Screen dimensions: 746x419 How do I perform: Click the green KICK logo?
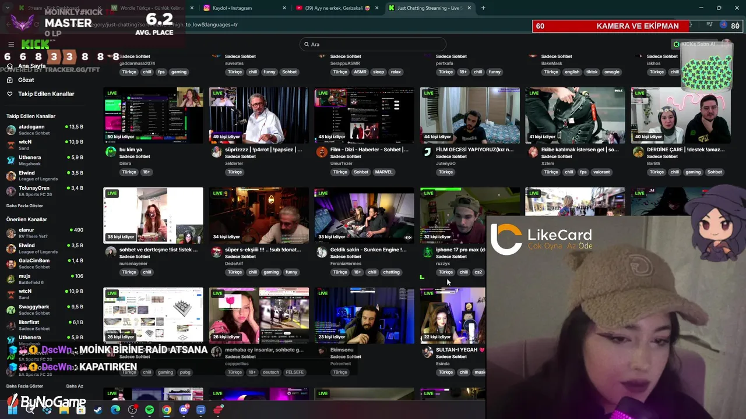(x=35, y=44)
